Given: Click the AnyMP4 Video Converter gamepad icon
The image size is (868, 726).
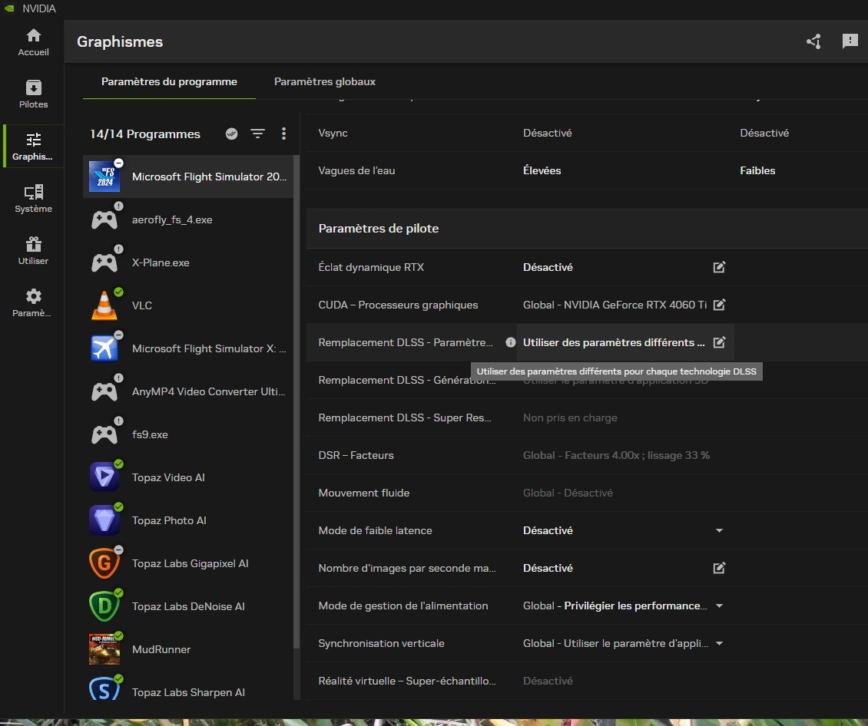Looking at the screenshot, I should point(104,391).
